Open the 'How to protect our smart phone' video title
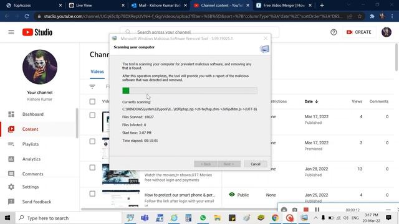This screenshot has height=224, width=399. point(180,195)
